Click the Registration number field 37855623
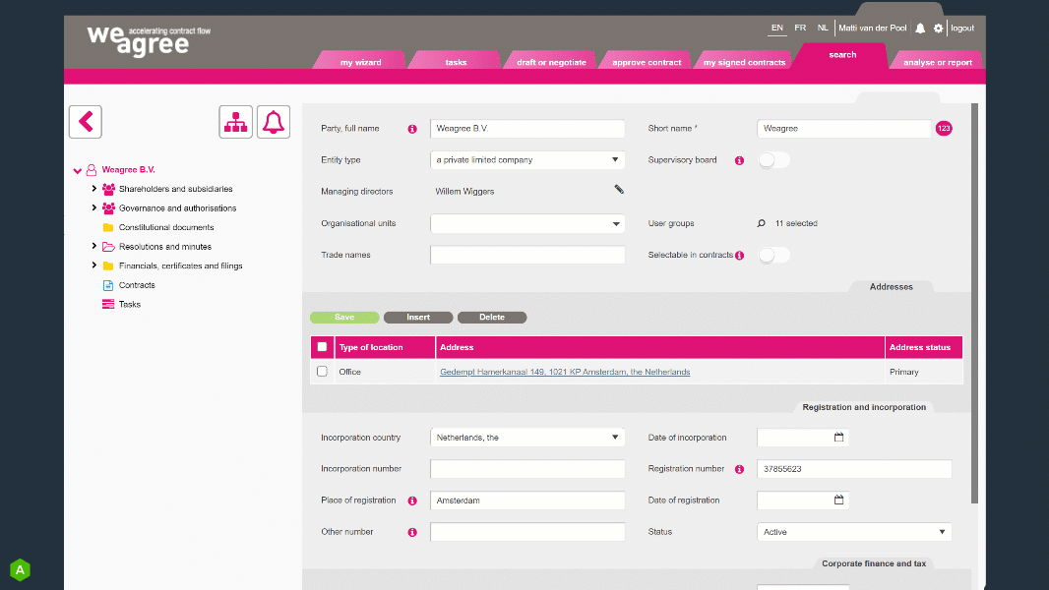 (853, 468)
